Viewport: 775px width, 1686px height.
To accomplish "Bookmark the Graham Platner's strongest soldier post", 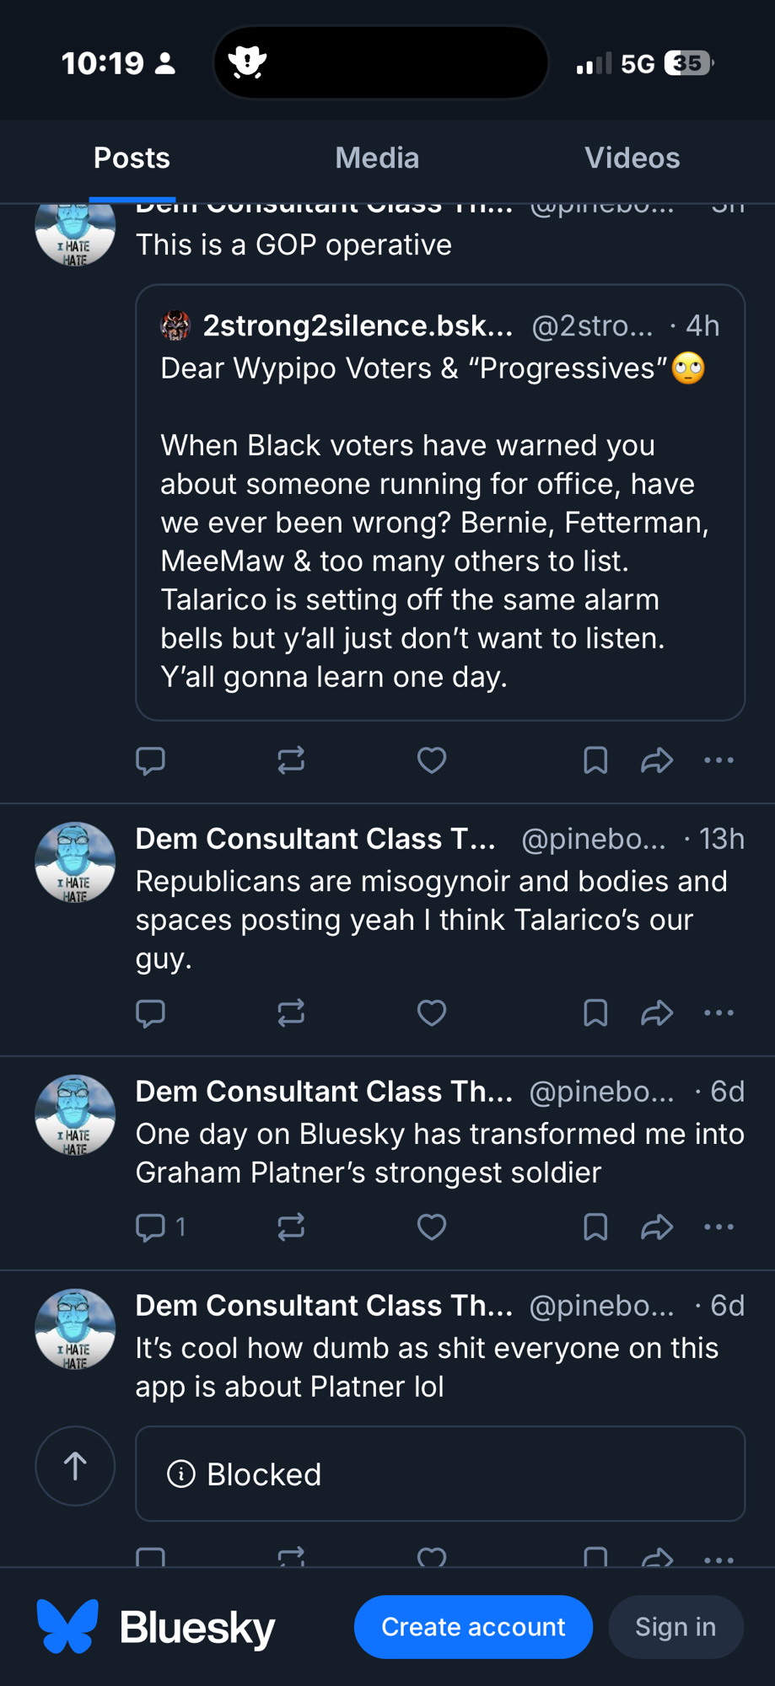I will pyautogui.click(x=595, y=1227).
